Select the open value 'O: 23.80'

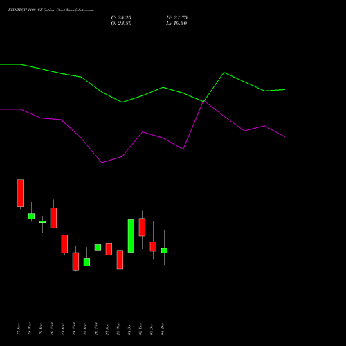[121, 24]
